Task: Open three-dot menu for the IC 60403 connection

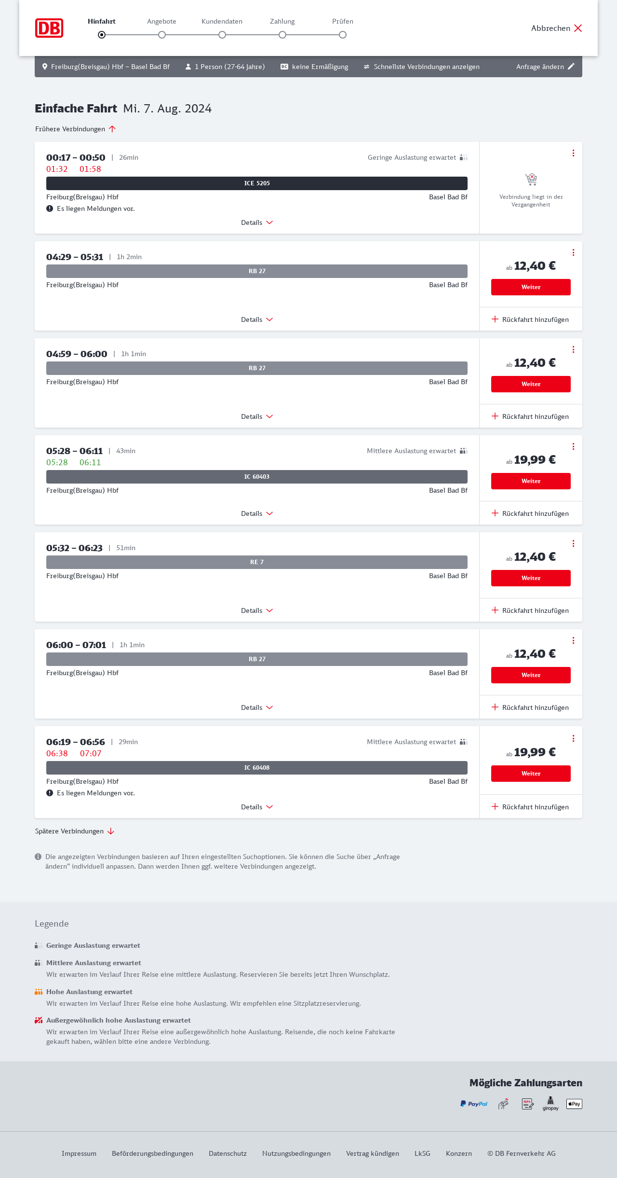Action: coord(573,446)
